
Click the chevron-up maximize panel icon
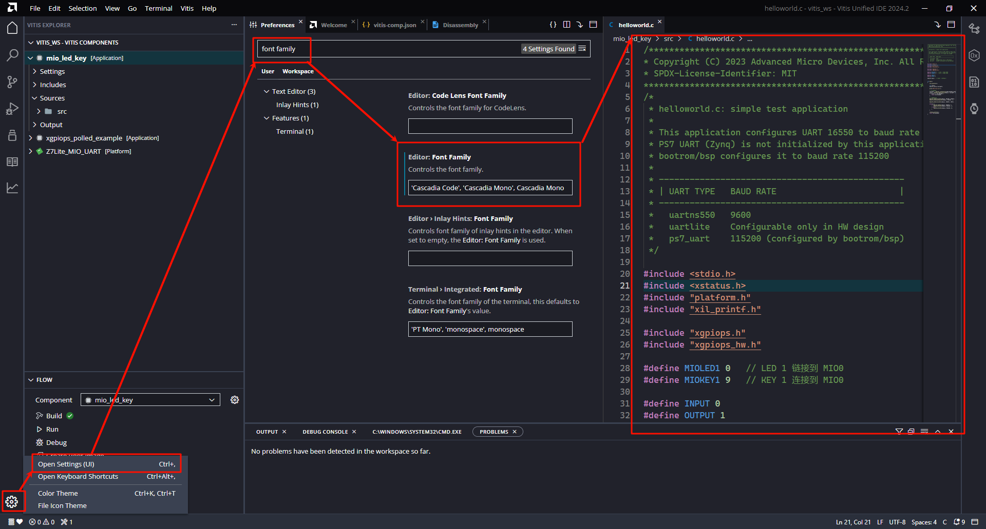click(x=938, y=432)
